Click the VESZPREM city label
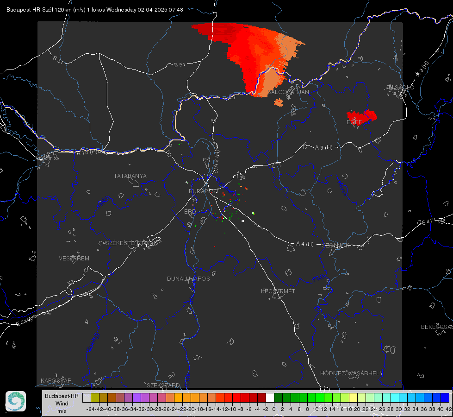453x417 pixels. 74,259
